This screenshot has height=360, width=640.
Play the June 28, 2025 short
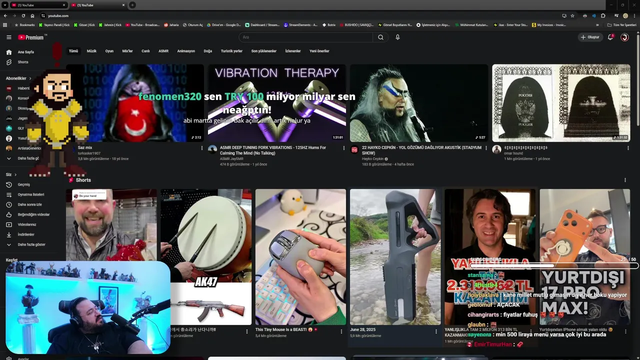[395, 257]
